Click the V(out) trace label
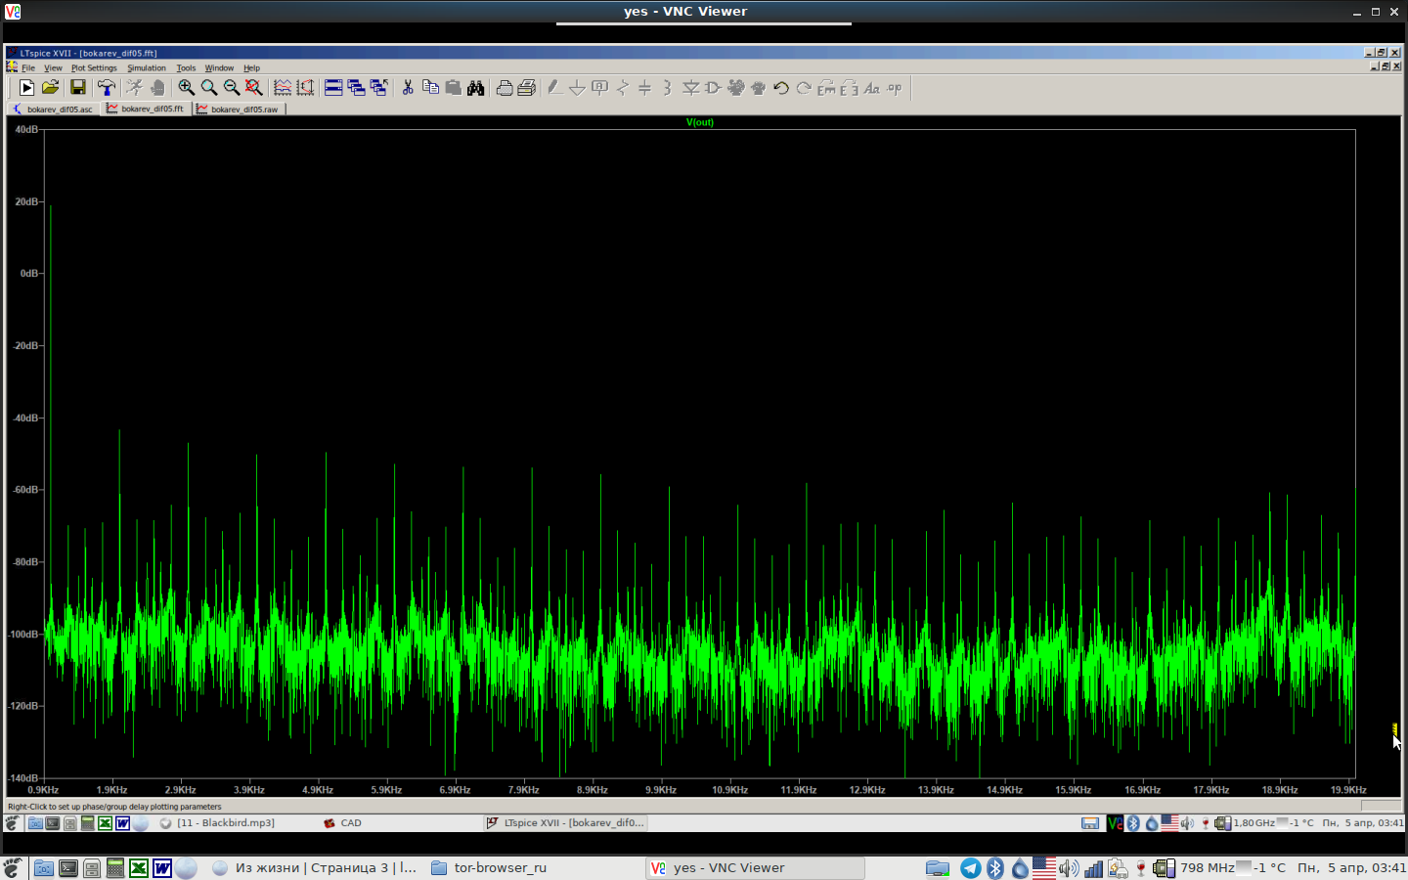 [700, 122]
